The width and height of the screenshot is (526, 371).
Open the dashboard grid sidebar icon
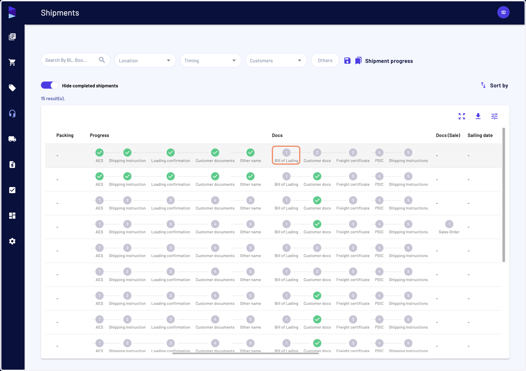[x=12, y=216]
